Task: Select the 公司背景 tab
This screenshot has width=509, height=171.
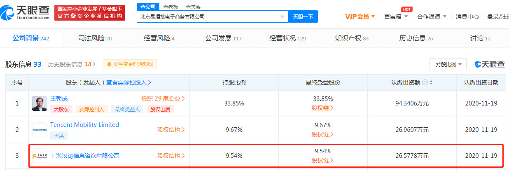Action: (31, 38)
